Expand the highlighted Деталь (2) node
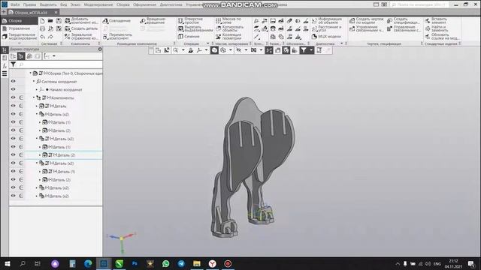481x270 pixels. pyautogui.click(x=40, y=155)
